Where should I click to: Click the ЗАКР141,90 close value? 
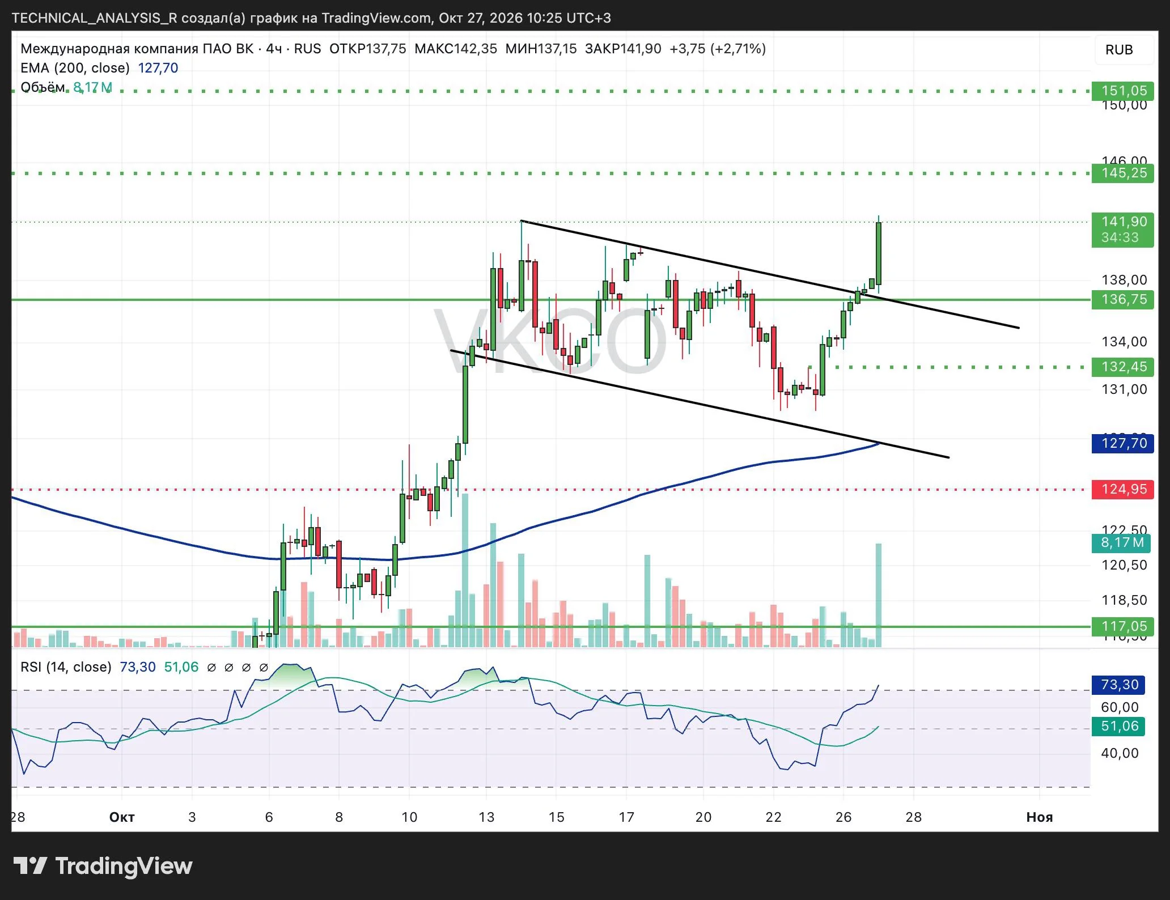(623, 49)
